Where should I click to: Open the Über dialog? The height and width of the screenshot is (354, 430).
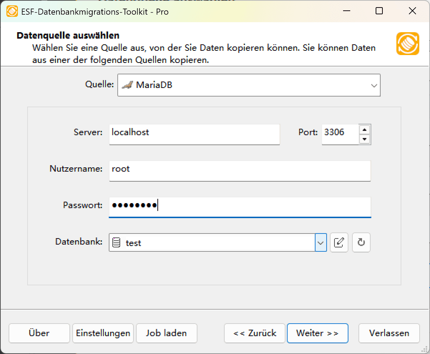coord(39,333)
